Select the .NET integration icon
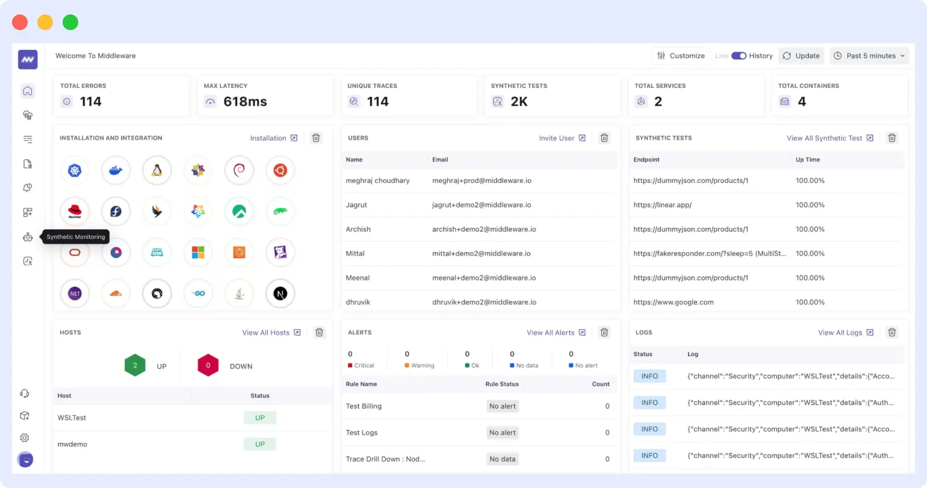Viewport: 927px width, 488px height. tap(75, 294)
